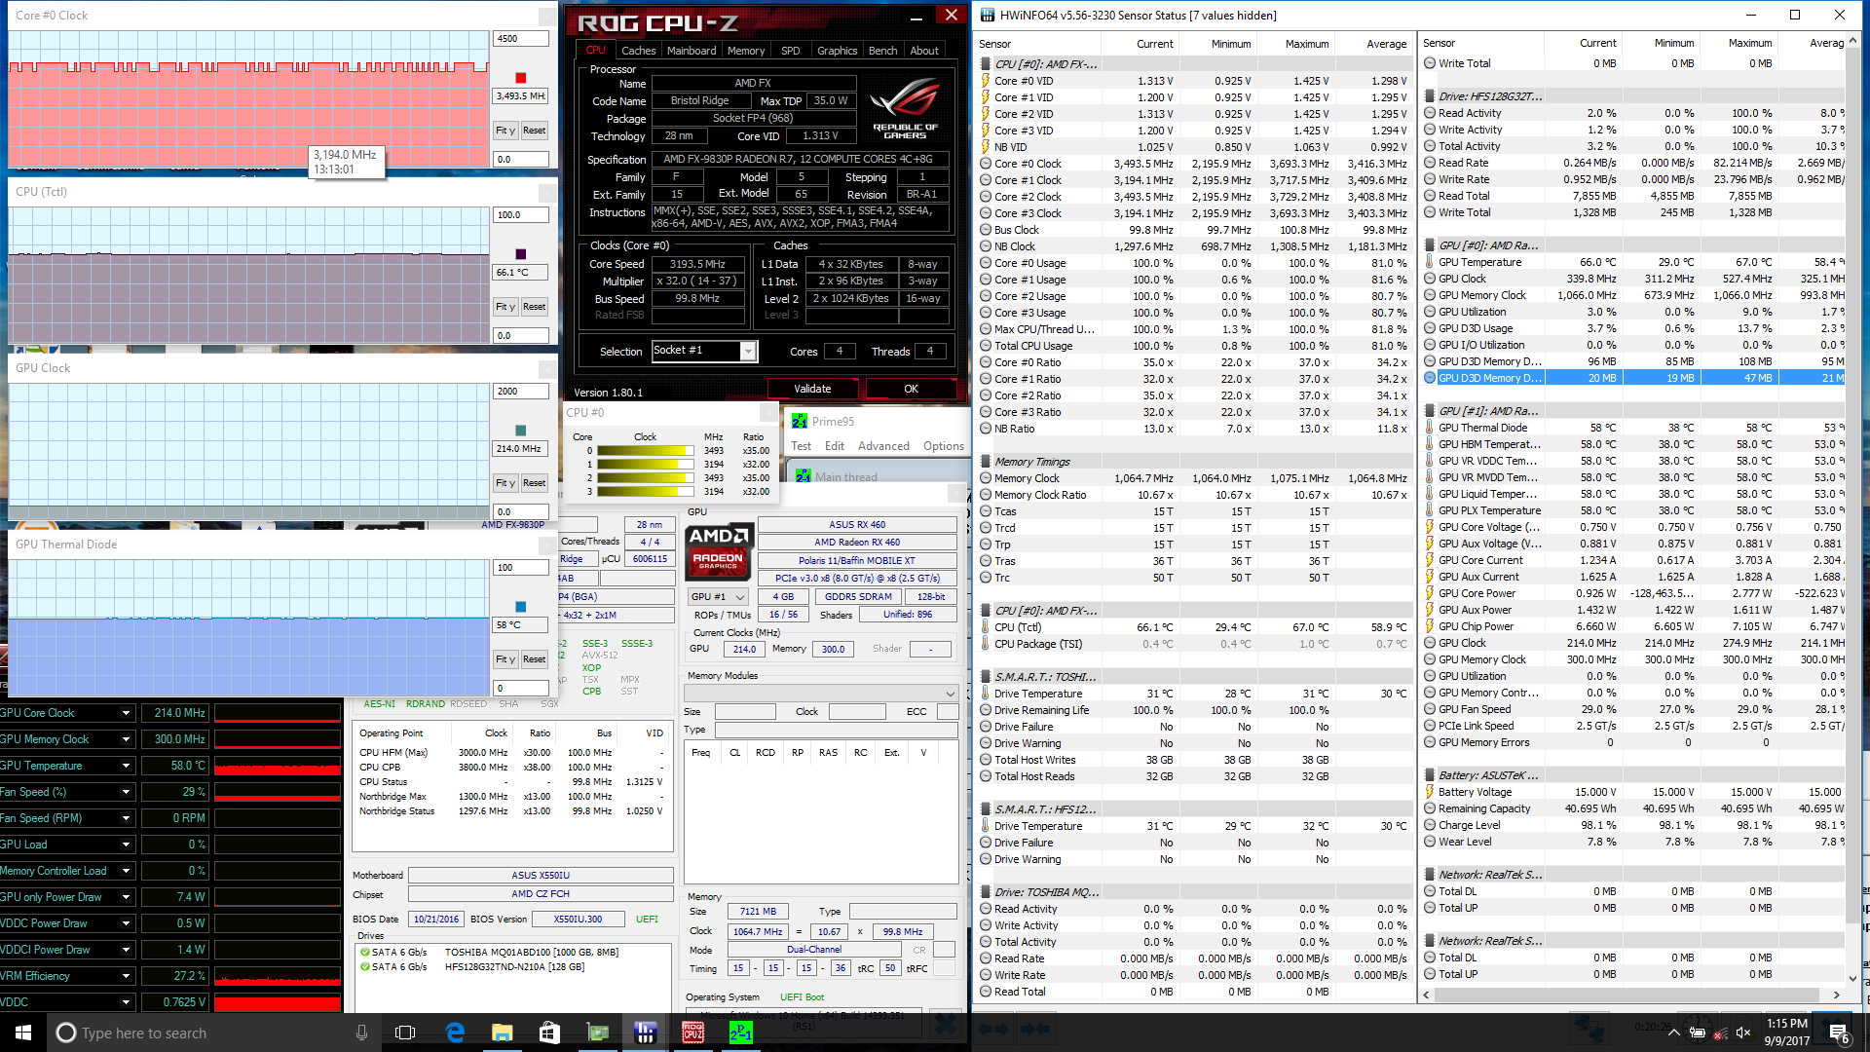
Task: Click the HWiNFO network computers toolbar icon
Action: click(x=1590, y=1029)
